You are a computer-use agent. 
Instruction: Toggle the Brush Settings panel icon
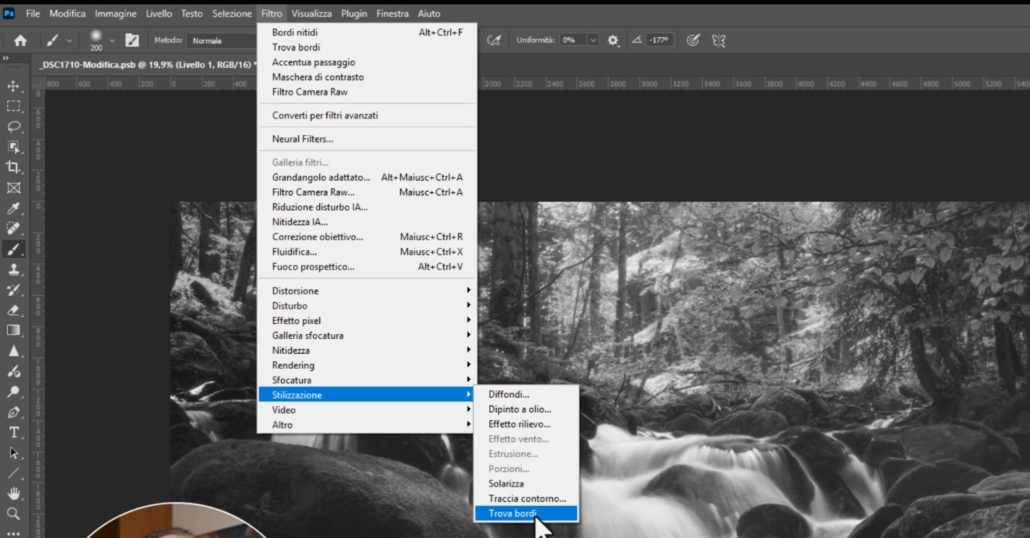132,40
